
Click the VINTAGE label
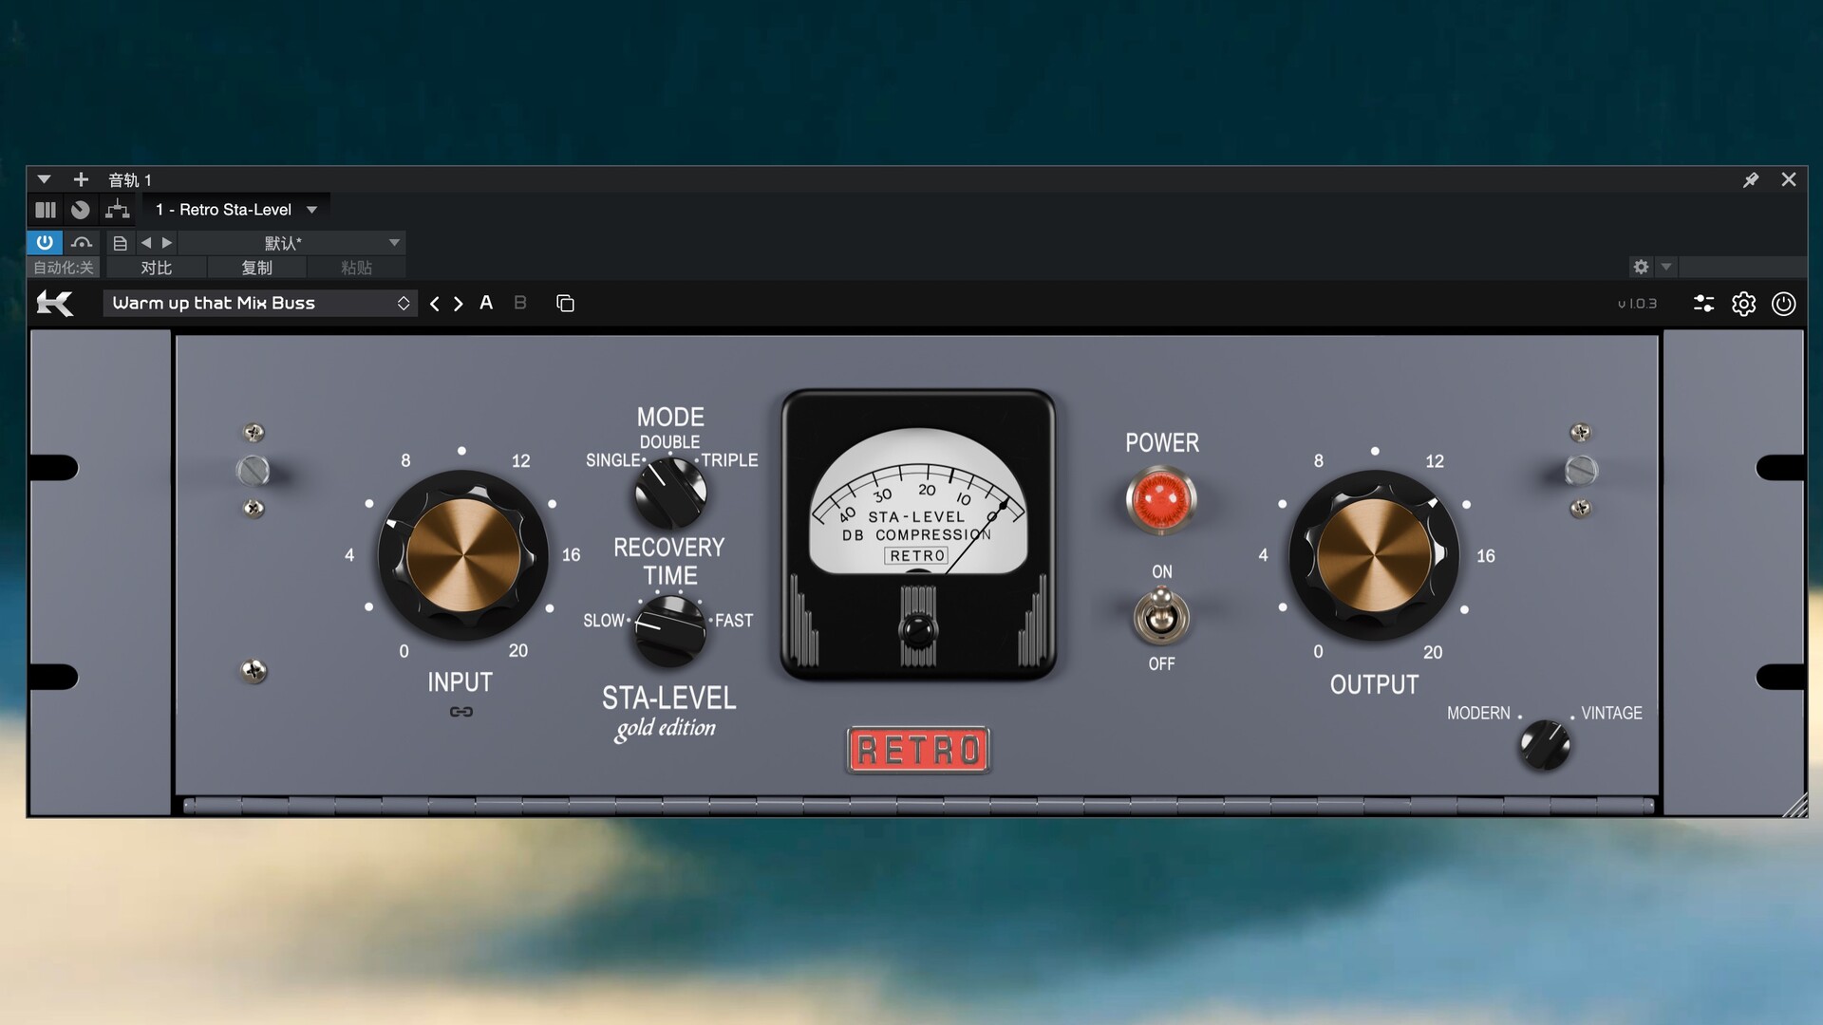1611,714
